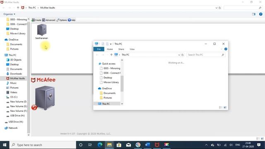Viewport: 265px width, 149px height.
Task: Open Help in McAfee Vaults toolbar
Action: click(72, 20)
